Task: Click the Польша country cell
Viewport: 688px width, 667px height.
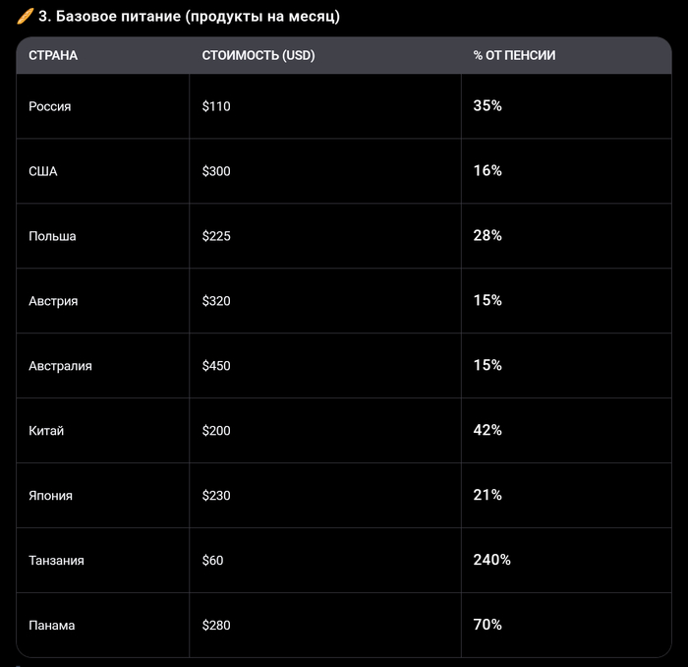Action: pos(52,236)
